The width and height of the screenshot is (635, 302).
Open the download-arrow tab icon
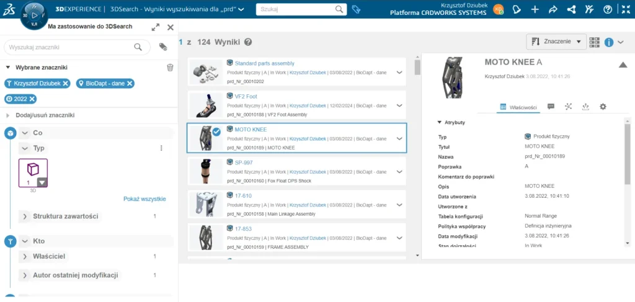(x=585, y=107)
